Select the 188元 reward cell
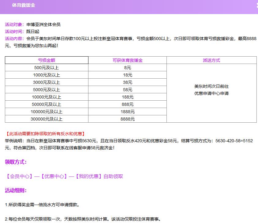This screenshot has width=258, height=223. click(x=127, y=97)
